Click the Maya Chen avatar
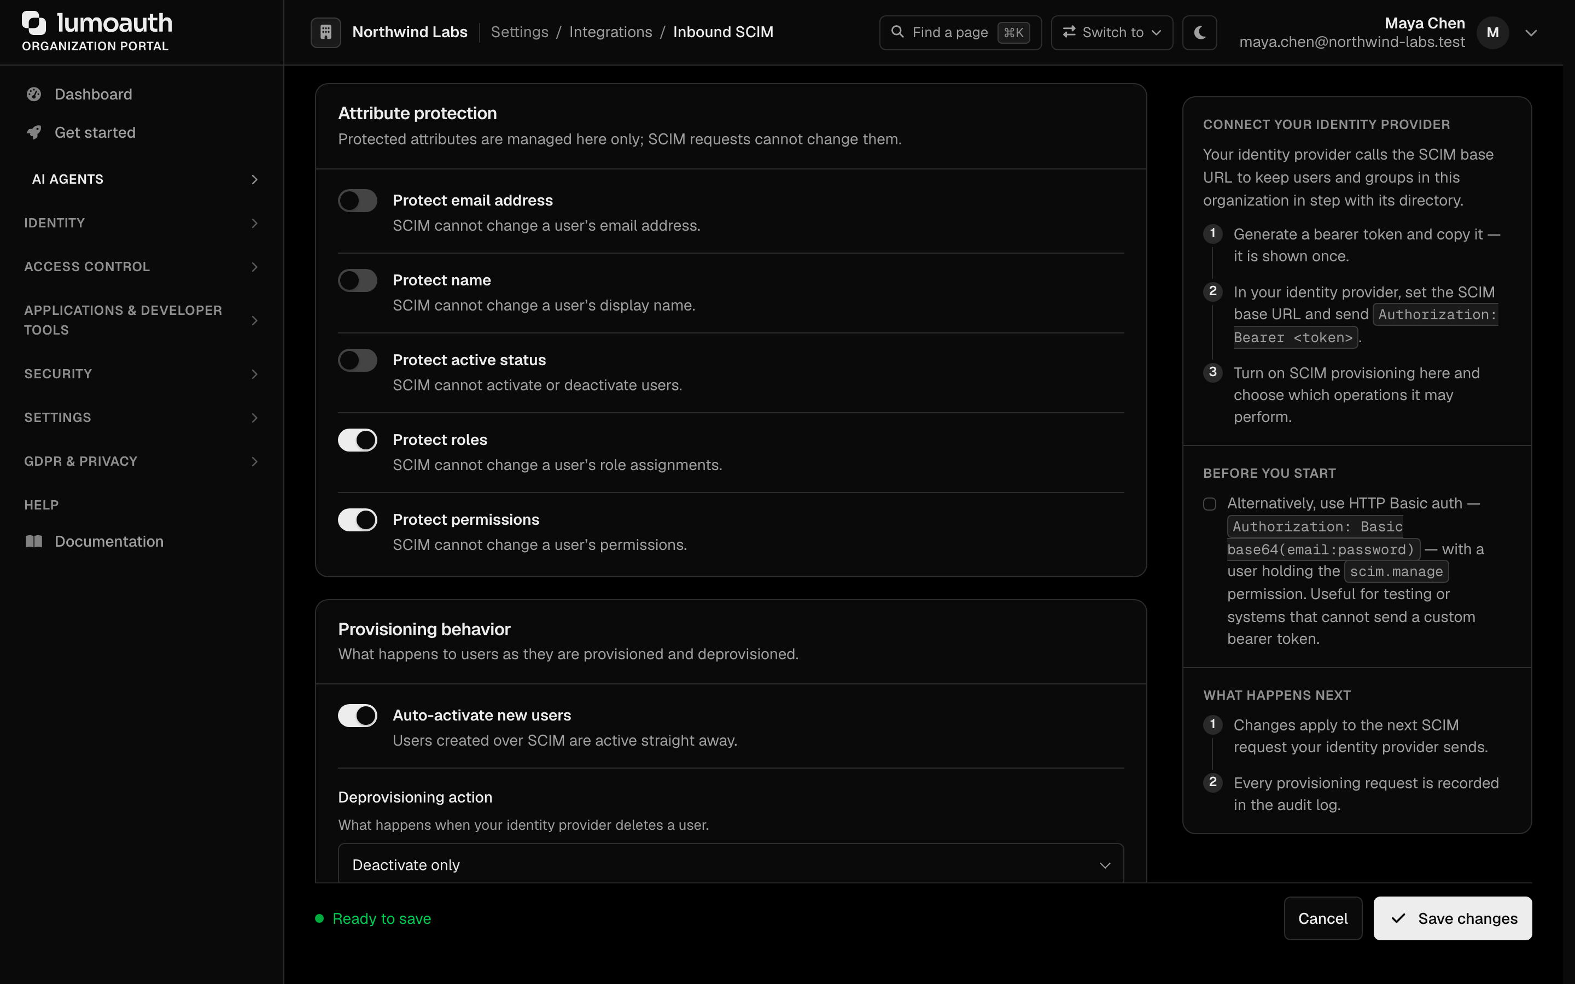The image size is (1575, 984). pos(1492,33)
